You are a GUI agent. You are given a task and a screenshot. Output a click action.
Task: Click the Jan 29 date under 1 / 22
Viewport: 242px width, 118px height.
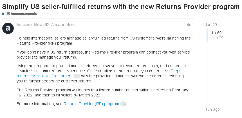[217, 38]
